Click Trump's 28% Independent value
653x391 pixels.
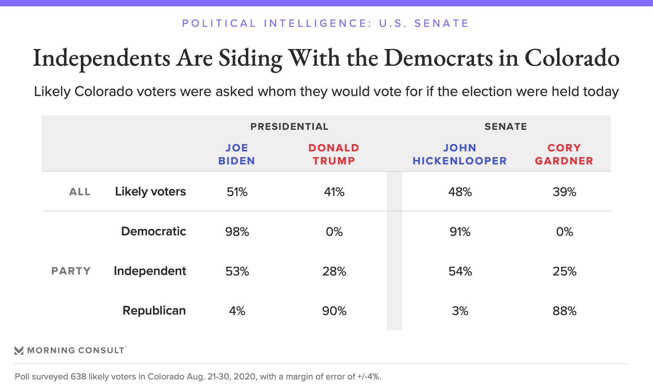(x=334, y=272)
